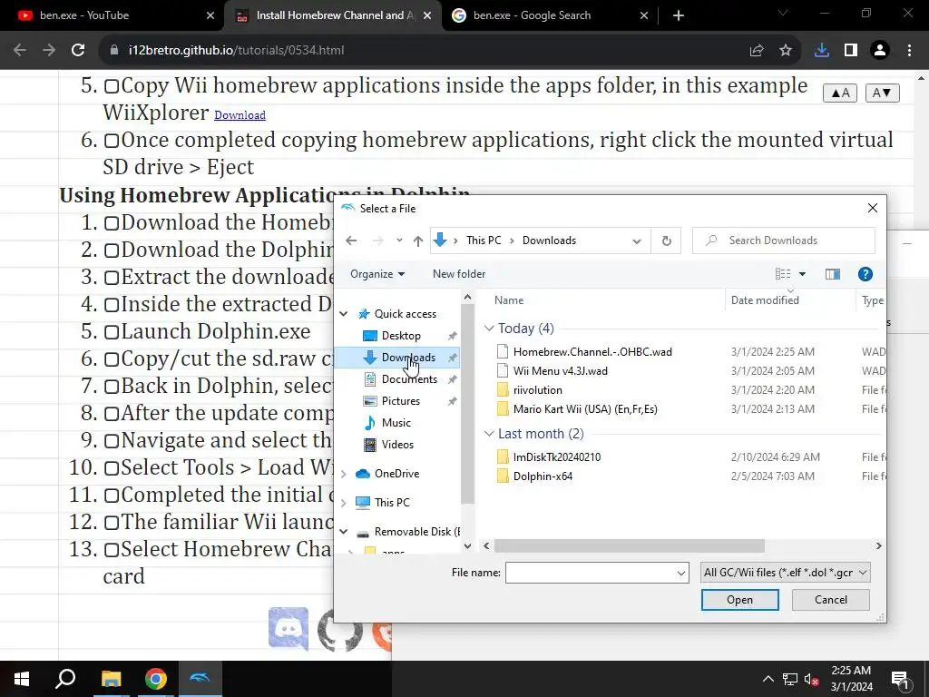The image size is (929, 697).
Task: Increase font size with ▲A button
Action: [x=840, y=93]
